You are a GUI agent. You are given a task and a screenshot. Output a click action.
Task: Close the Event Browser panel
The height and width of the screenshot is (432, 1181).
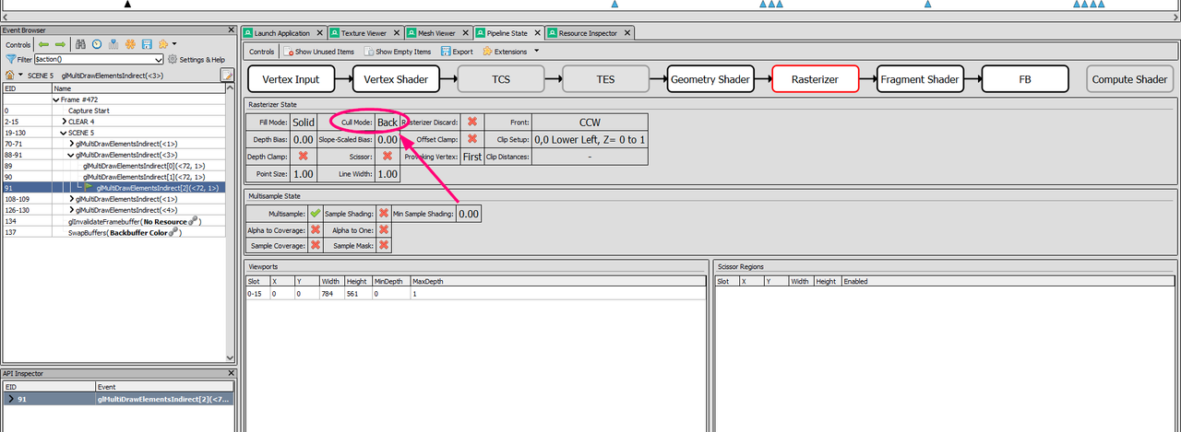(x=231, y=29)
